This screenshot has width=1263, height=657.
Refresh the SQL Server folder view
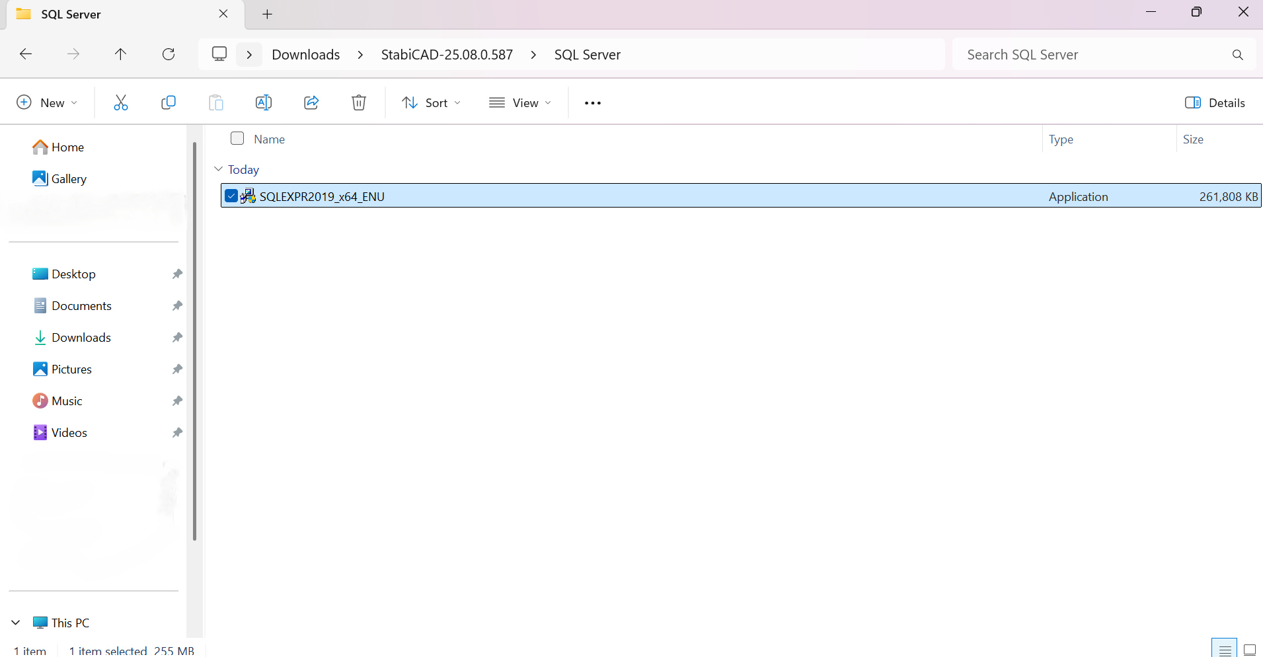pyautogui.click(x=169, y=54)
